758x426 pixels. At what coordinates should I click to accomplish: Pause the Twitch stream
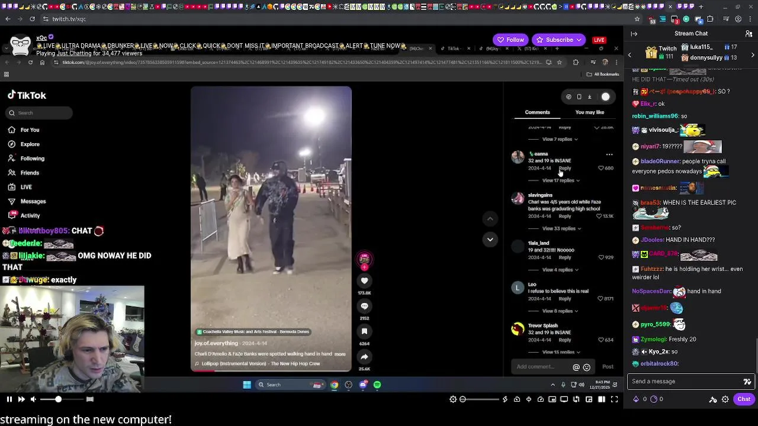(9, 399)
